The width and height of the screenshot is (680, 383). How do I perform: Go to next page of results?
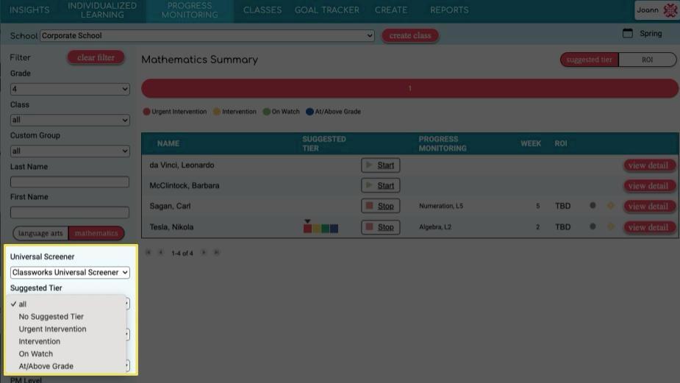[x=204, y=252]
